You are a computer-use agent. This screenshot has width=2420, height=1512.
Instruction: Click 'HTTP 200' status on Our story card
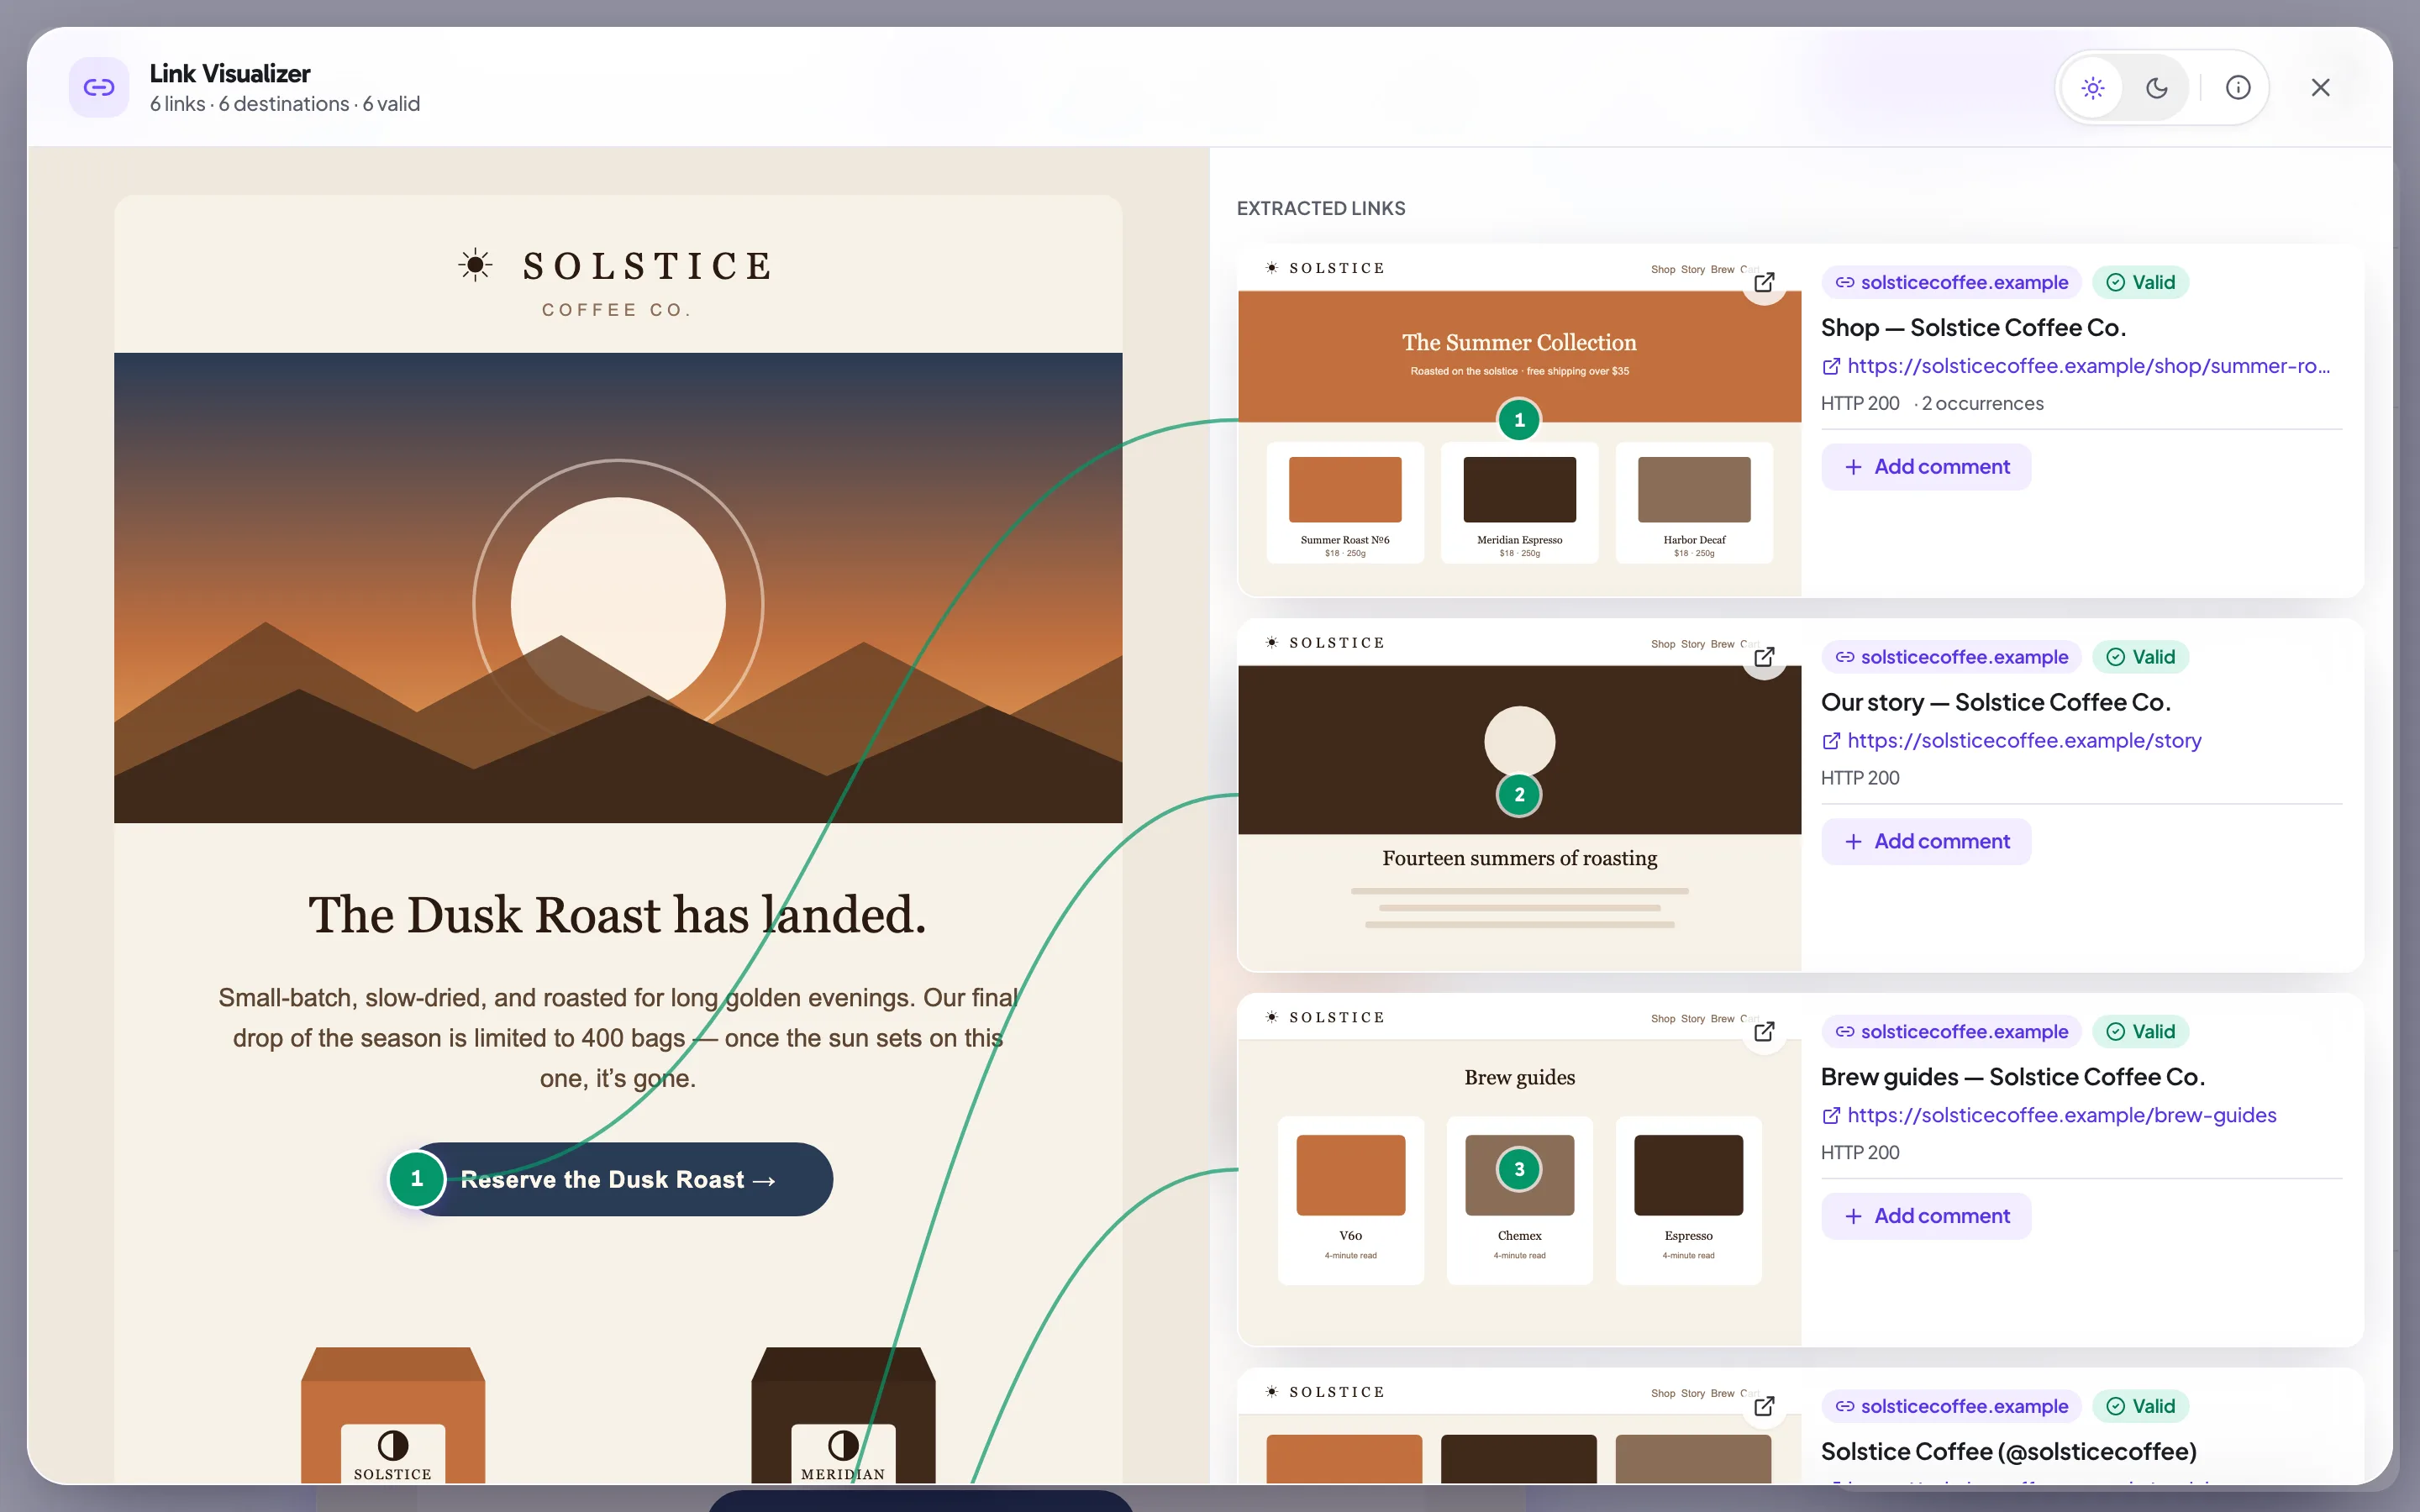tap(1860, 778)
